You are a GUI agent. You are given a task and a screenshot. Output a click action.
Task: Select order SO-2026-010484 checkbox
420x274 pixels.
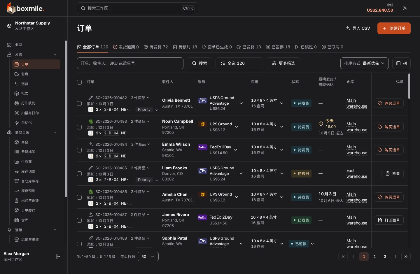click(79, 150)
